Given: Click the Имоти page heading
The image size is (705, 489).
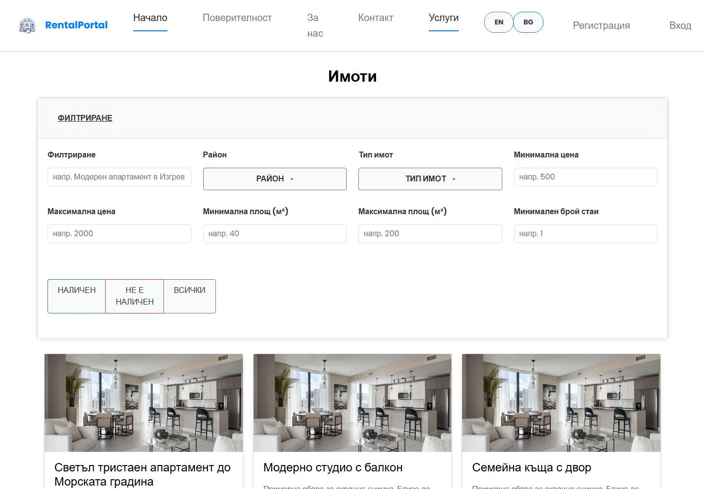Looking at the screenshot, I should coord(352,76).
